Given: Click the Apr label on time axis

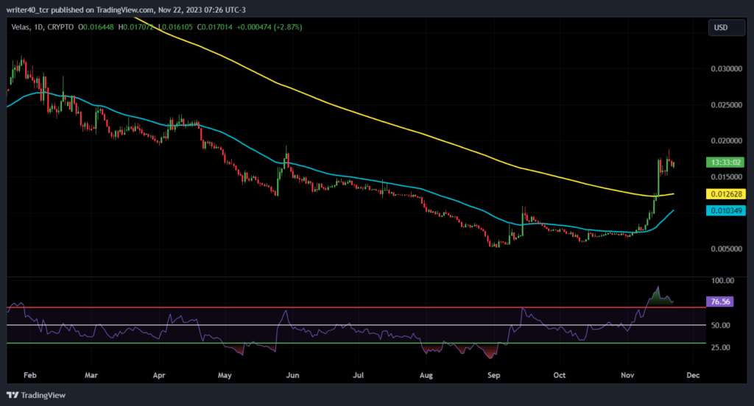Looking at the screenshot, I should click(159, 375).
